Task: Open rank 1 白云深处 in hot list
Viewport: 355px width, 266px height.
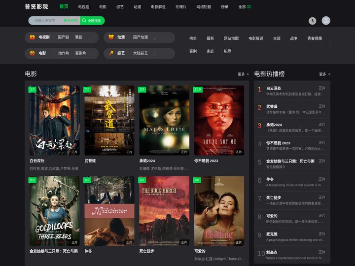Action: click(x=292, y=91)
